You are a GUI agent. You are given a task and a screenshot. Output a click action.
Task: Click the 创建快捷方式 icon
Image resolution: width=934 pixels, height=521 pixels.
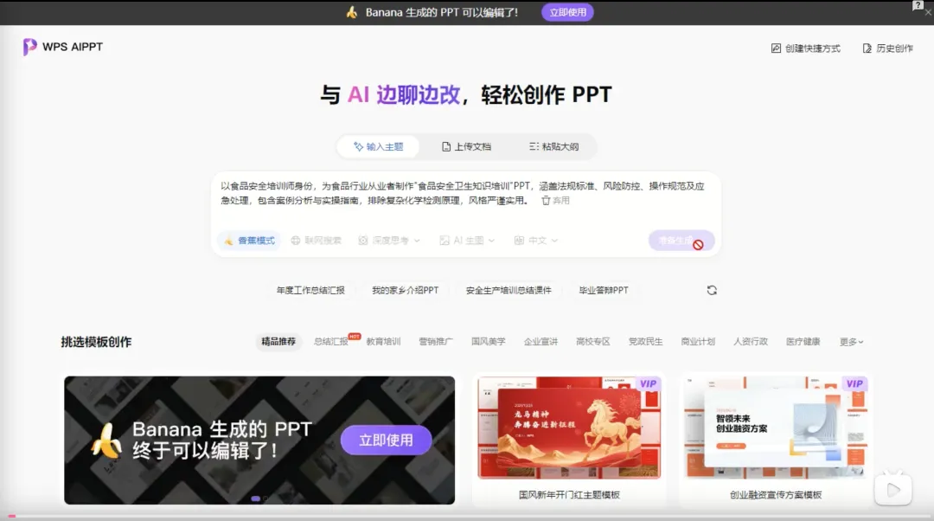776,48
